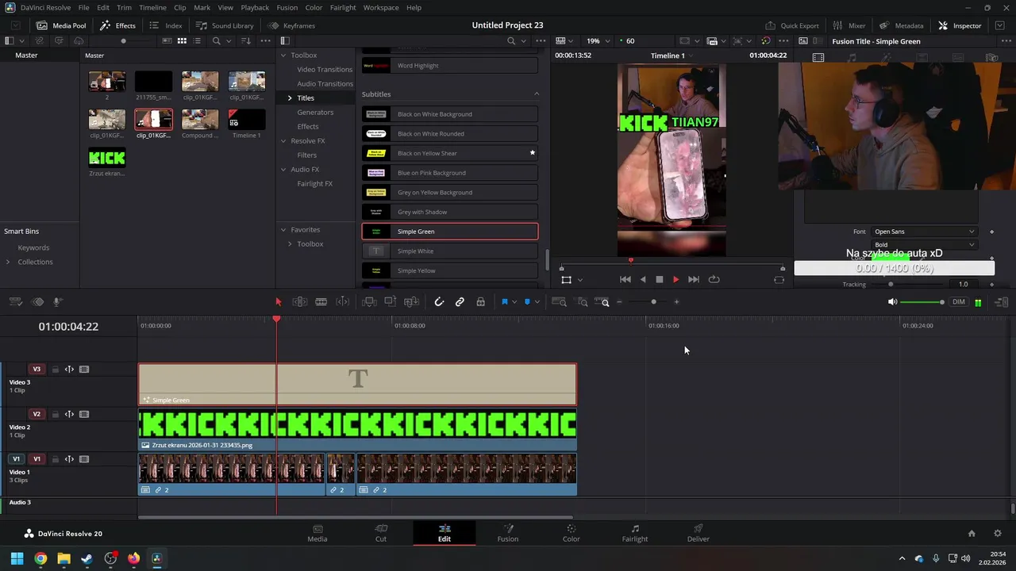Open the Windows Start menu
1016x571 pixels.
(x=17, y=558)
